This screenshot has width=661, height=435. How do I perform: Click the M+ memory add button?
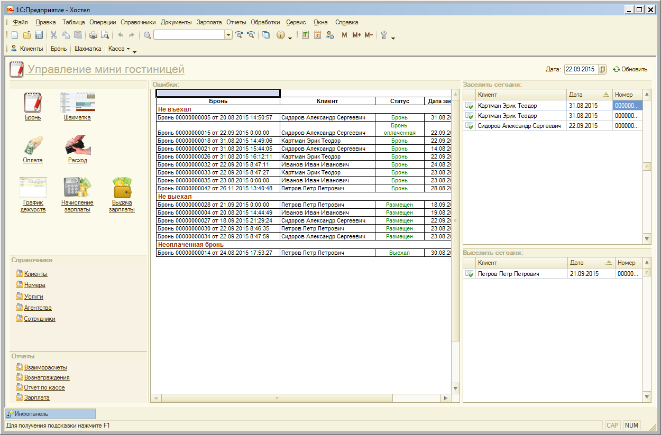pyautogui.click(x=356, y=35)
